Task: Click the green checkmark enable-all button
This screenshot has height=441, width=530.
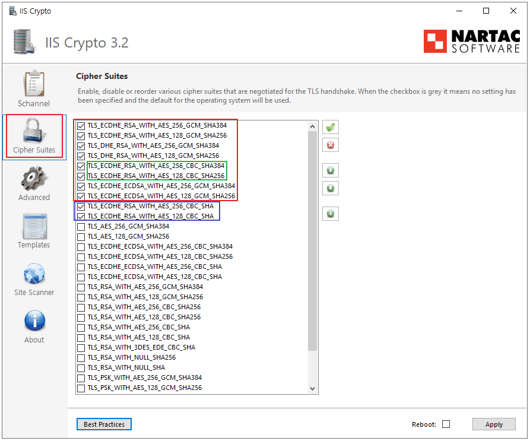Action: [x=330, y=128]
